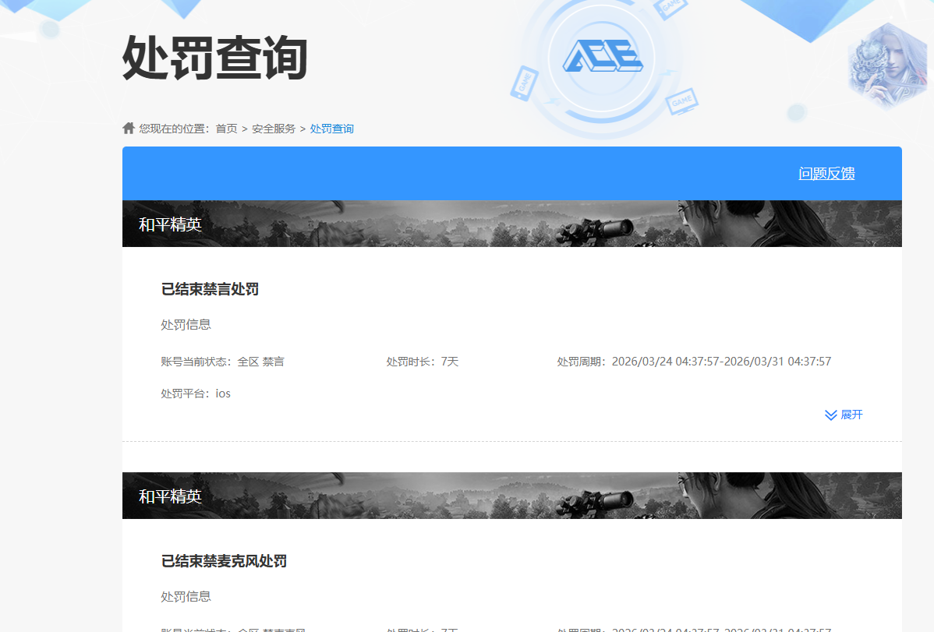The width and height of the screenshot is (934, 632).
Task: Click the 账号当前状态: 全区 禁言 text
Action: [x=223, y=362]
